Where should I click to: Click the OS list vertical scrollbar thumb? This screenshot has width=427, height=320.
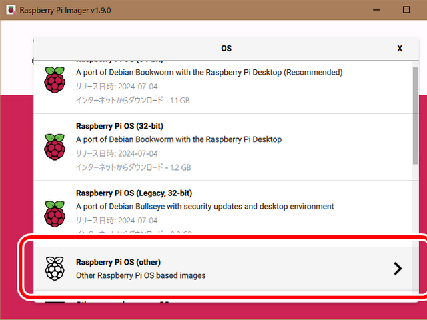415,115
